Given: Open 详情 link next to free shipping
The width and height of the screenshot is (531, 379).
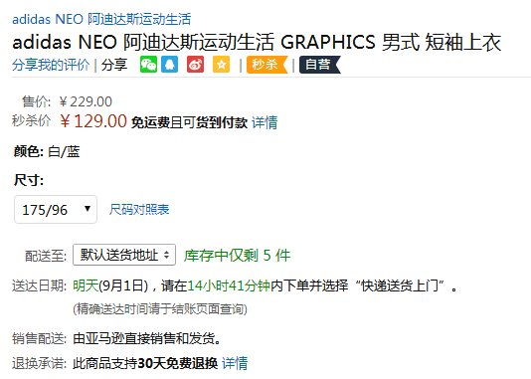Looking at the screenshot, I should pos(265,122).
